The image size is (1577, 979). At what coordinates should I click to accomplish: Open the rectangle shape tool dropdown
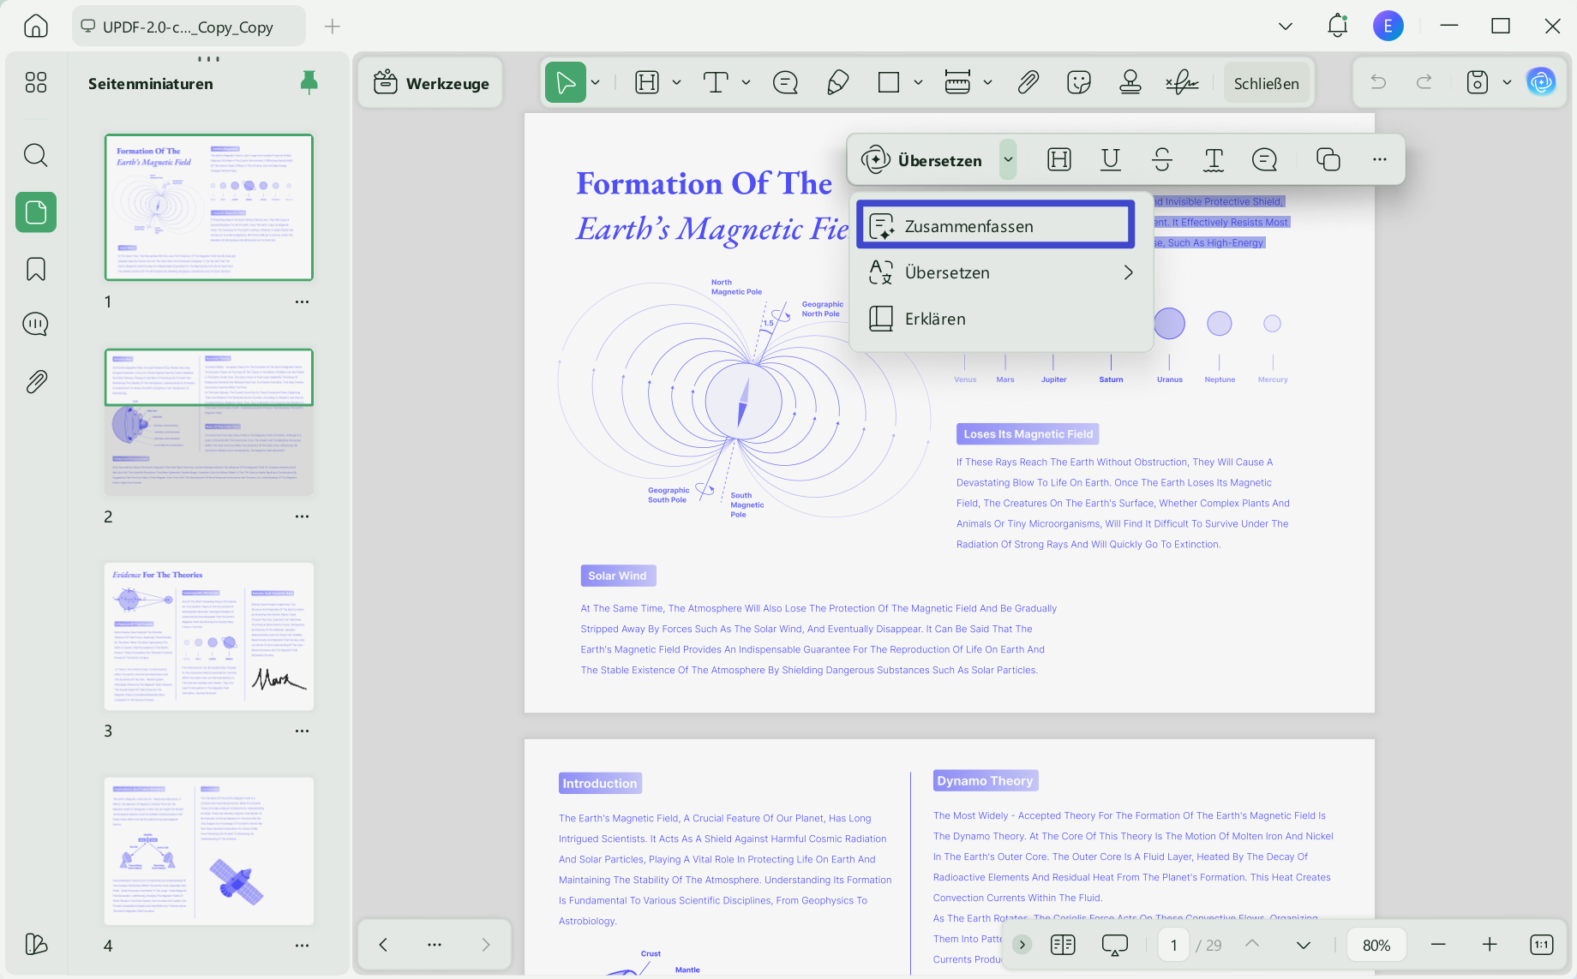918,82
